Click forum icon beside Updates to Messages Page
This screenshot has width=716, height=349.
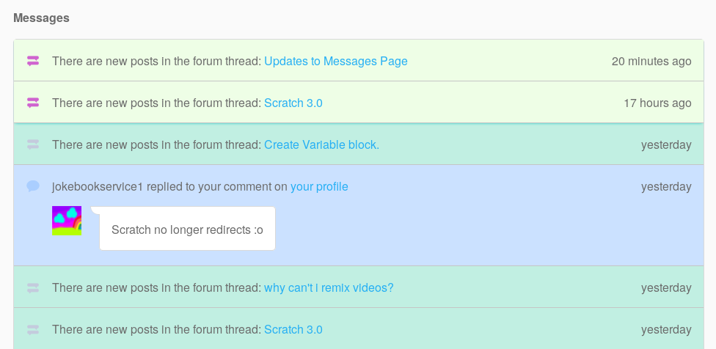[33, 61]
